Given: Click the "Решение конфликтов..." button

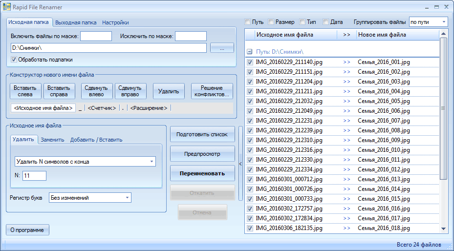Looking at the screenshot, I should coord(212,91).
